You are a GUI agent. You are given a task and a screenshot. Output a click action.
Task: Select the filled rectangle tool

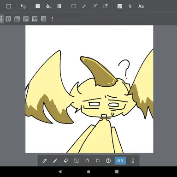coord(38,6)
